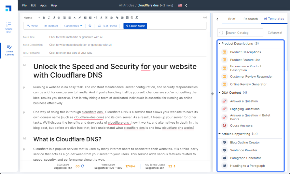Select Heading to a Paragraph template
Image resolution: width=290 pixels, height=174 pixels.
247,166
